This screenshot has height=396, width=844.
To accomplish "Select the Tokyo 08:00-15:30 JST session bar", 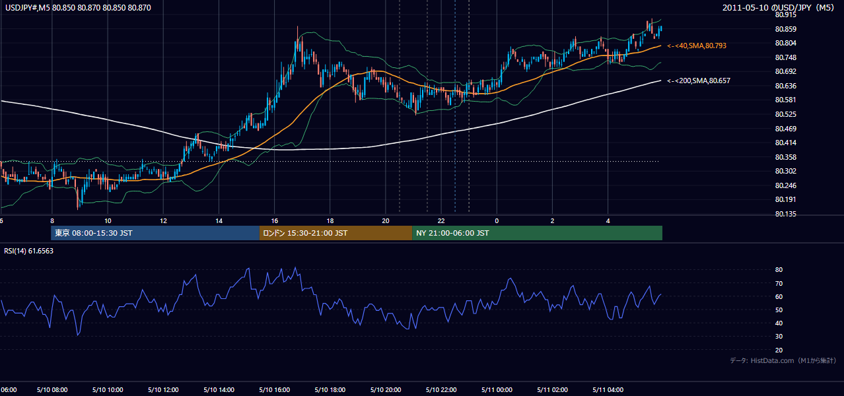I will point(155,233).
